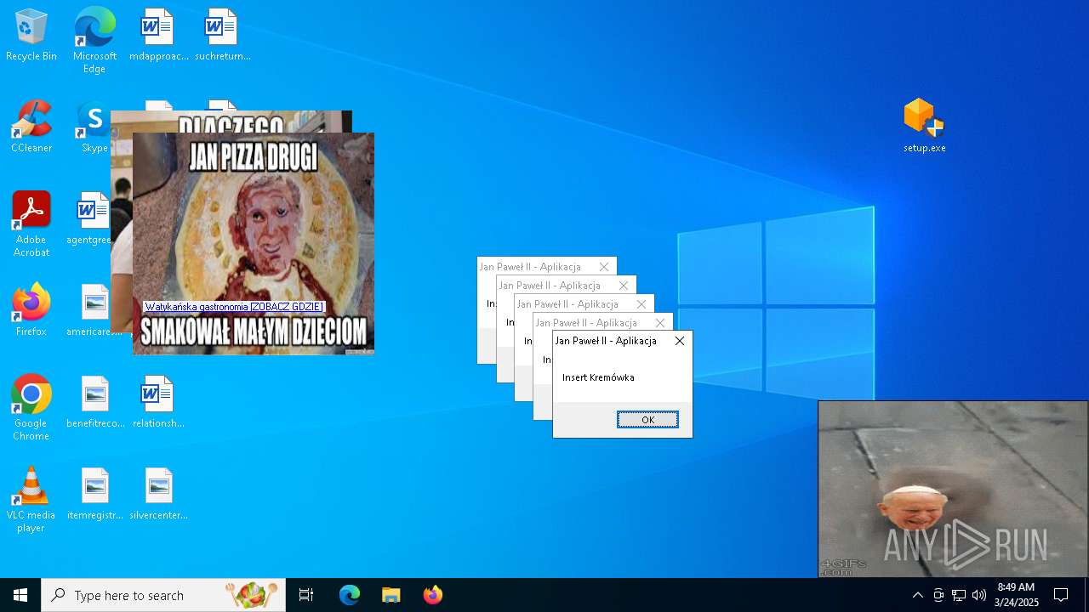
Task: Open Edge from the taskbar
Action: pos(350,595)
